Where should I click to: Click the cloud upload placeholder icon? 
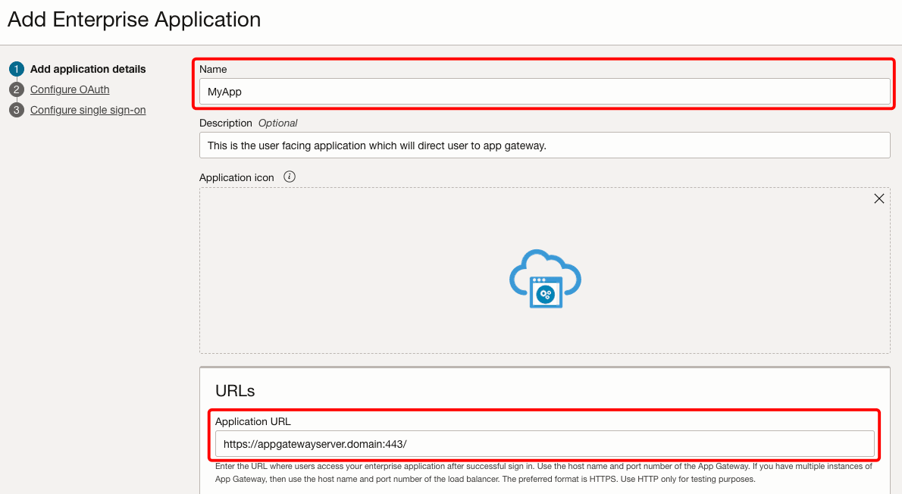click(x=545, y=279)
